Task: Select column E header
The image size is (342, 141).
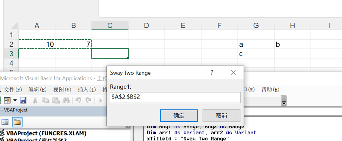Action: click(x=183, y=26)
